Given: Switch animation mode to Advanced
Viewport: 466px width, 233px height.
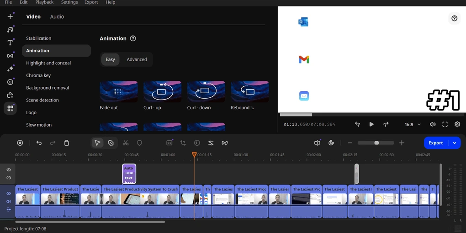Looking at the screenshot, I should pyautogui.click(x=137, y=59).
